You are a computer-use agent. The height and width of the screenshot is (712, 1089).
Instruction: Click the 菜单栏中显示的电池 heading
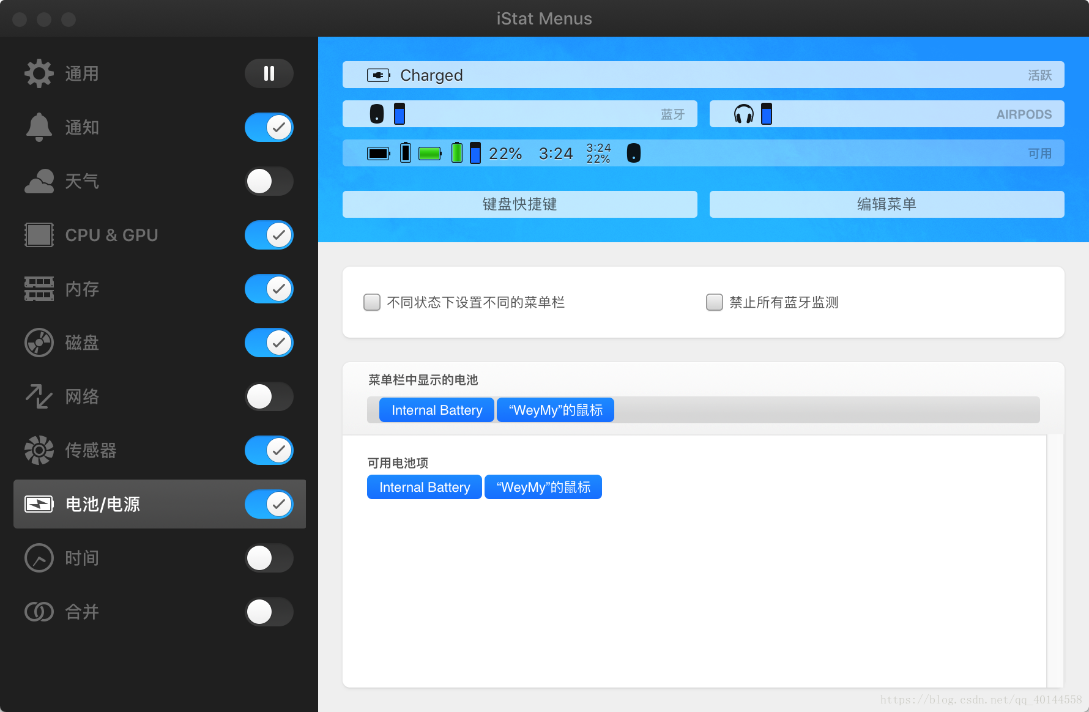(x=423, y=380)
